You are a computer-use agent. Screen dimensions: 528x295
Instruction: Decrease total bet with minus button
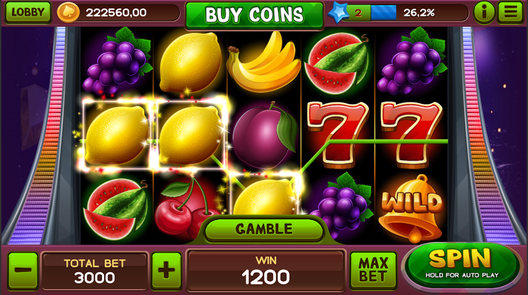pyautogui.click(x=23, y=271)
